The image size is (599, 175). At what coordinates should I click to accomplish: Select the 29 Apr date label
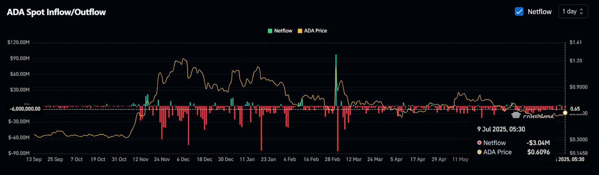click(x=439, y=159)
